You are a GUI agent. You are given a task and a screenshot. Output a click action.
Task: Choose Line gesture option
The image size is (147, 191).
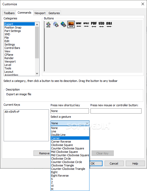click(x=70, y=131)
